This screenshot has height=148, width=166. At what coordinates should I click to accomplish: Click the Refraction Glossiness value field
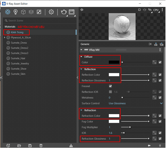[x=110, y=139]
